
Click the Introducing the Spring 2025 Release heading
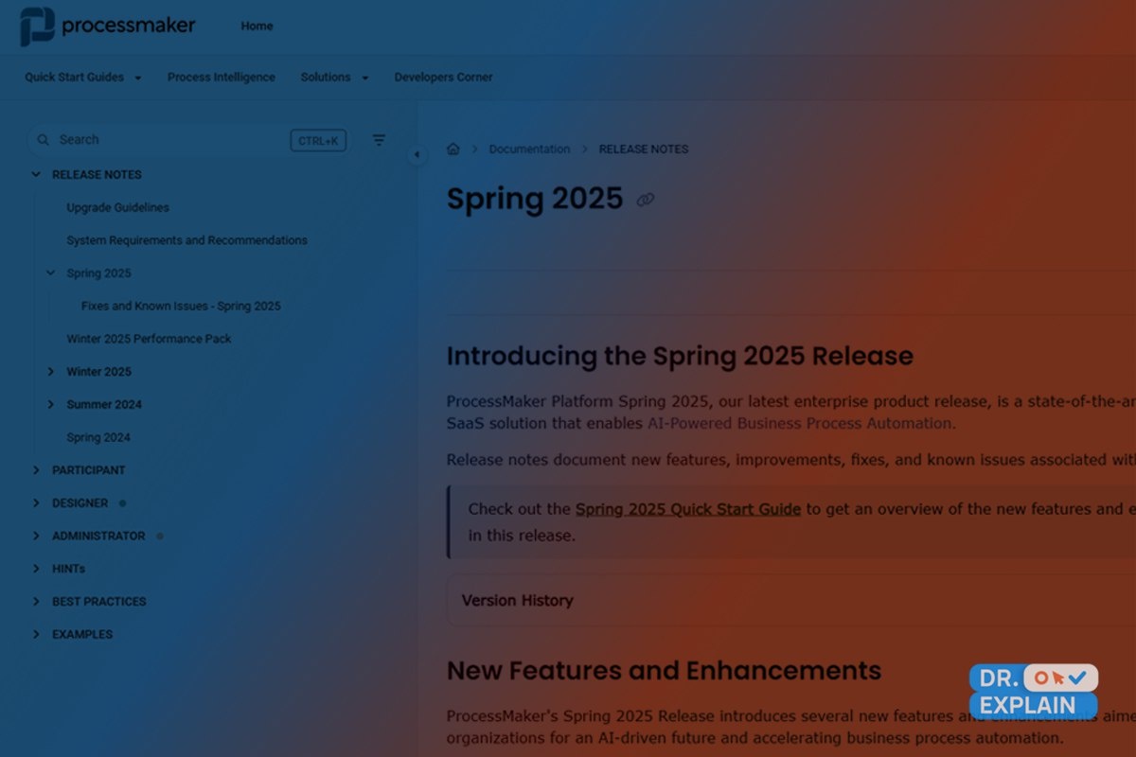[680, 356]
